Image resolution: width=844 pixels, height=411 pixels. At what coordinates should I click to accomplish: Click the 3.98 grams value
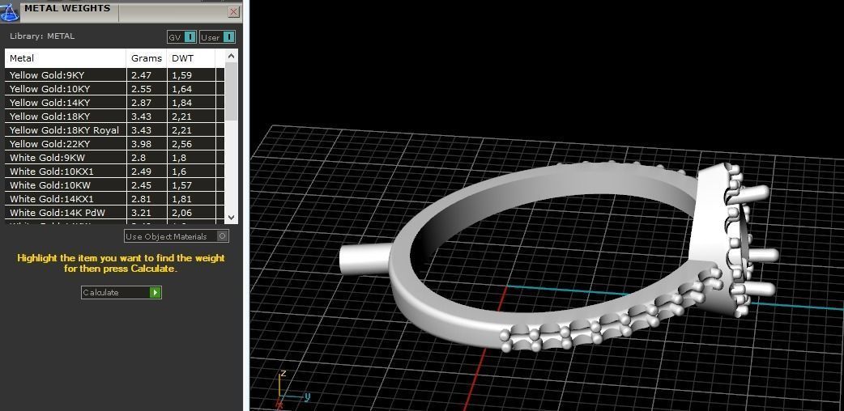pyautogui.click(x=141, y=144)
